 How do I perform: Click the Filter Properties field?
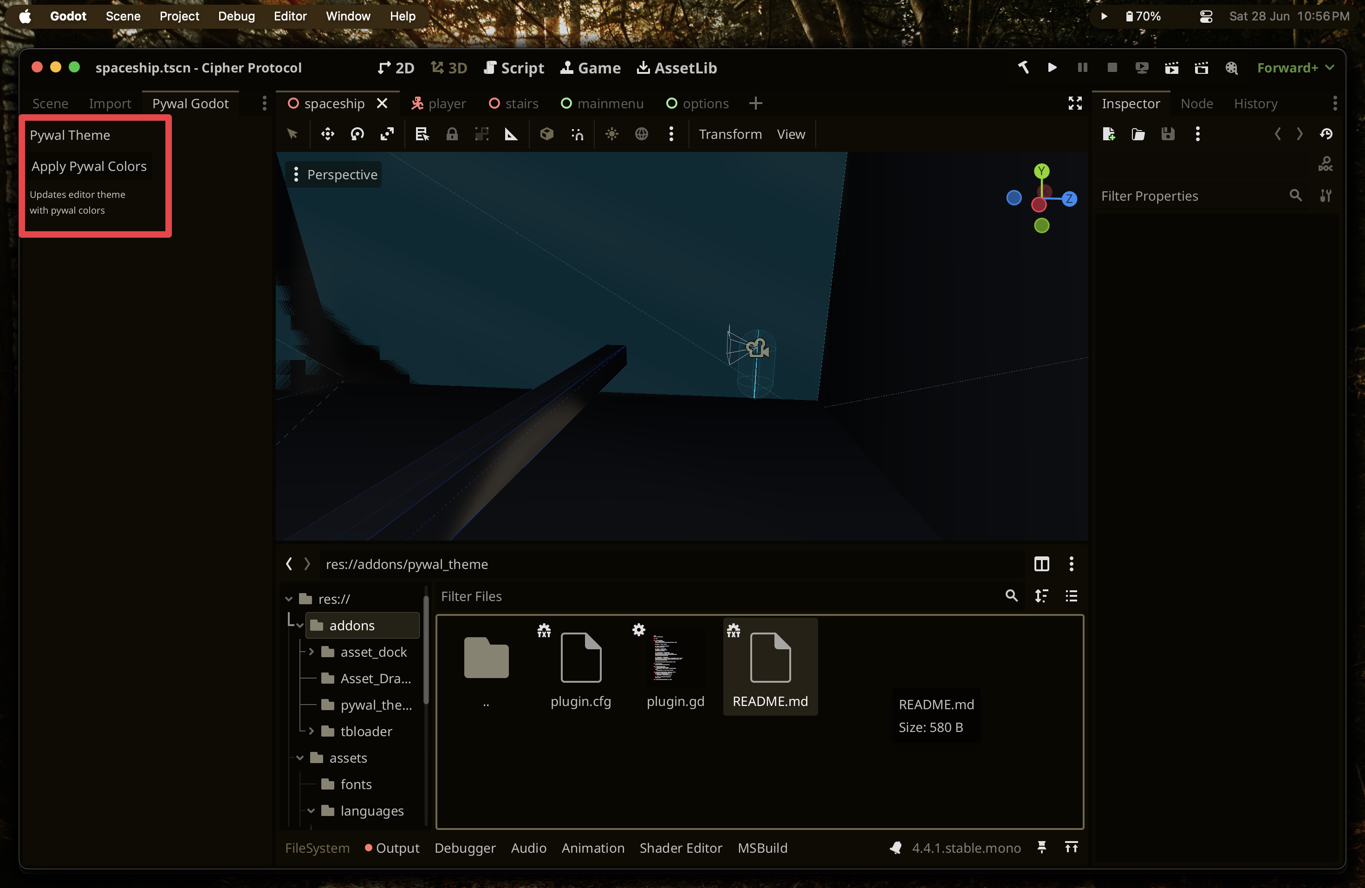(1190, 196)
